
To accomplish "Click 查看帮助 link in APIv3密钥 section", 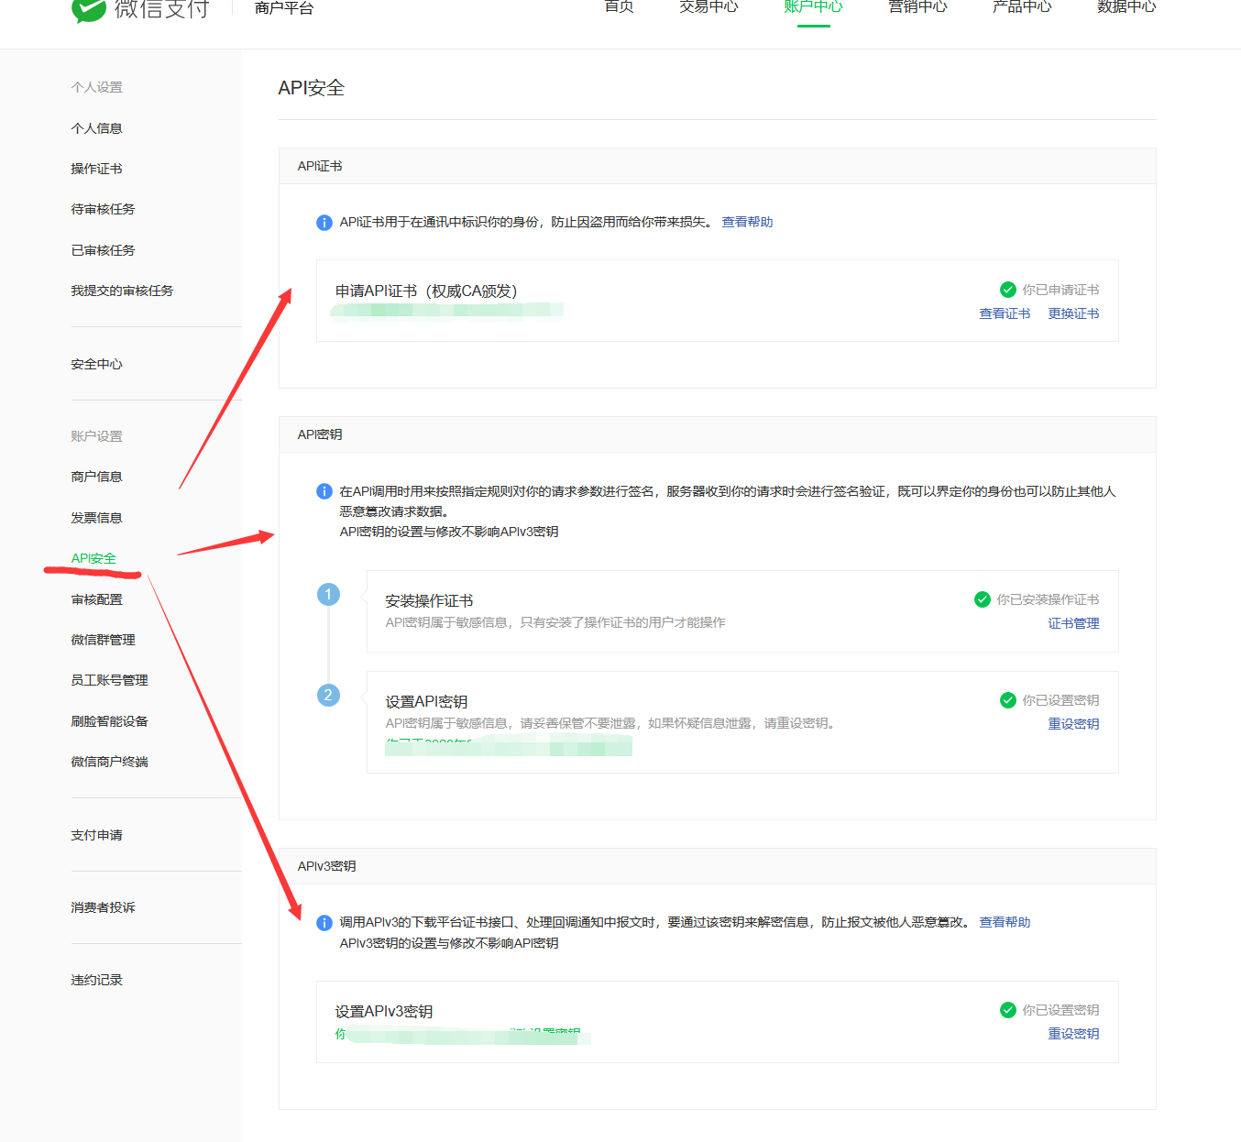I will click(x=1005, y=922).
